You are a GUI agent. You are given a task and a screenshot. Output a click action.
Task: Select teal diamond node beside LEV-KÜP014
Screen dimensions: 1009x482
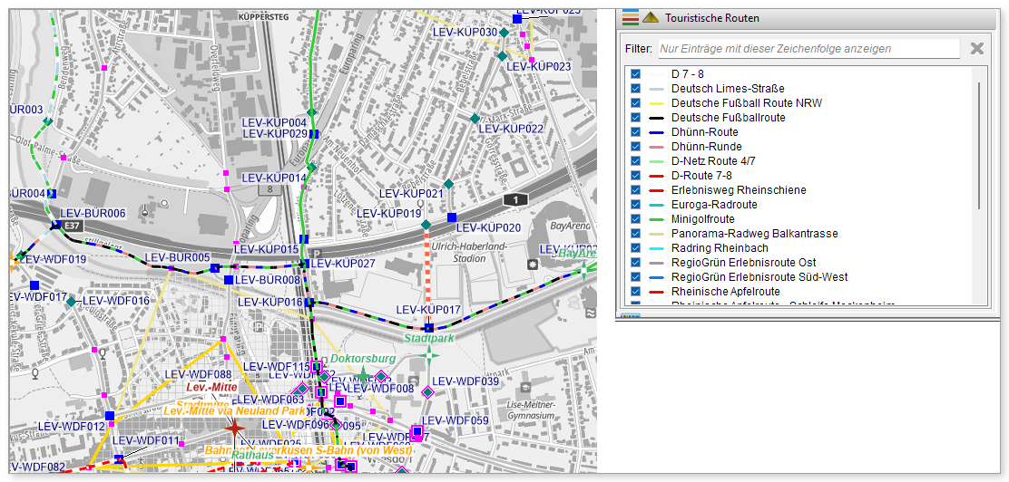point(311,167)
